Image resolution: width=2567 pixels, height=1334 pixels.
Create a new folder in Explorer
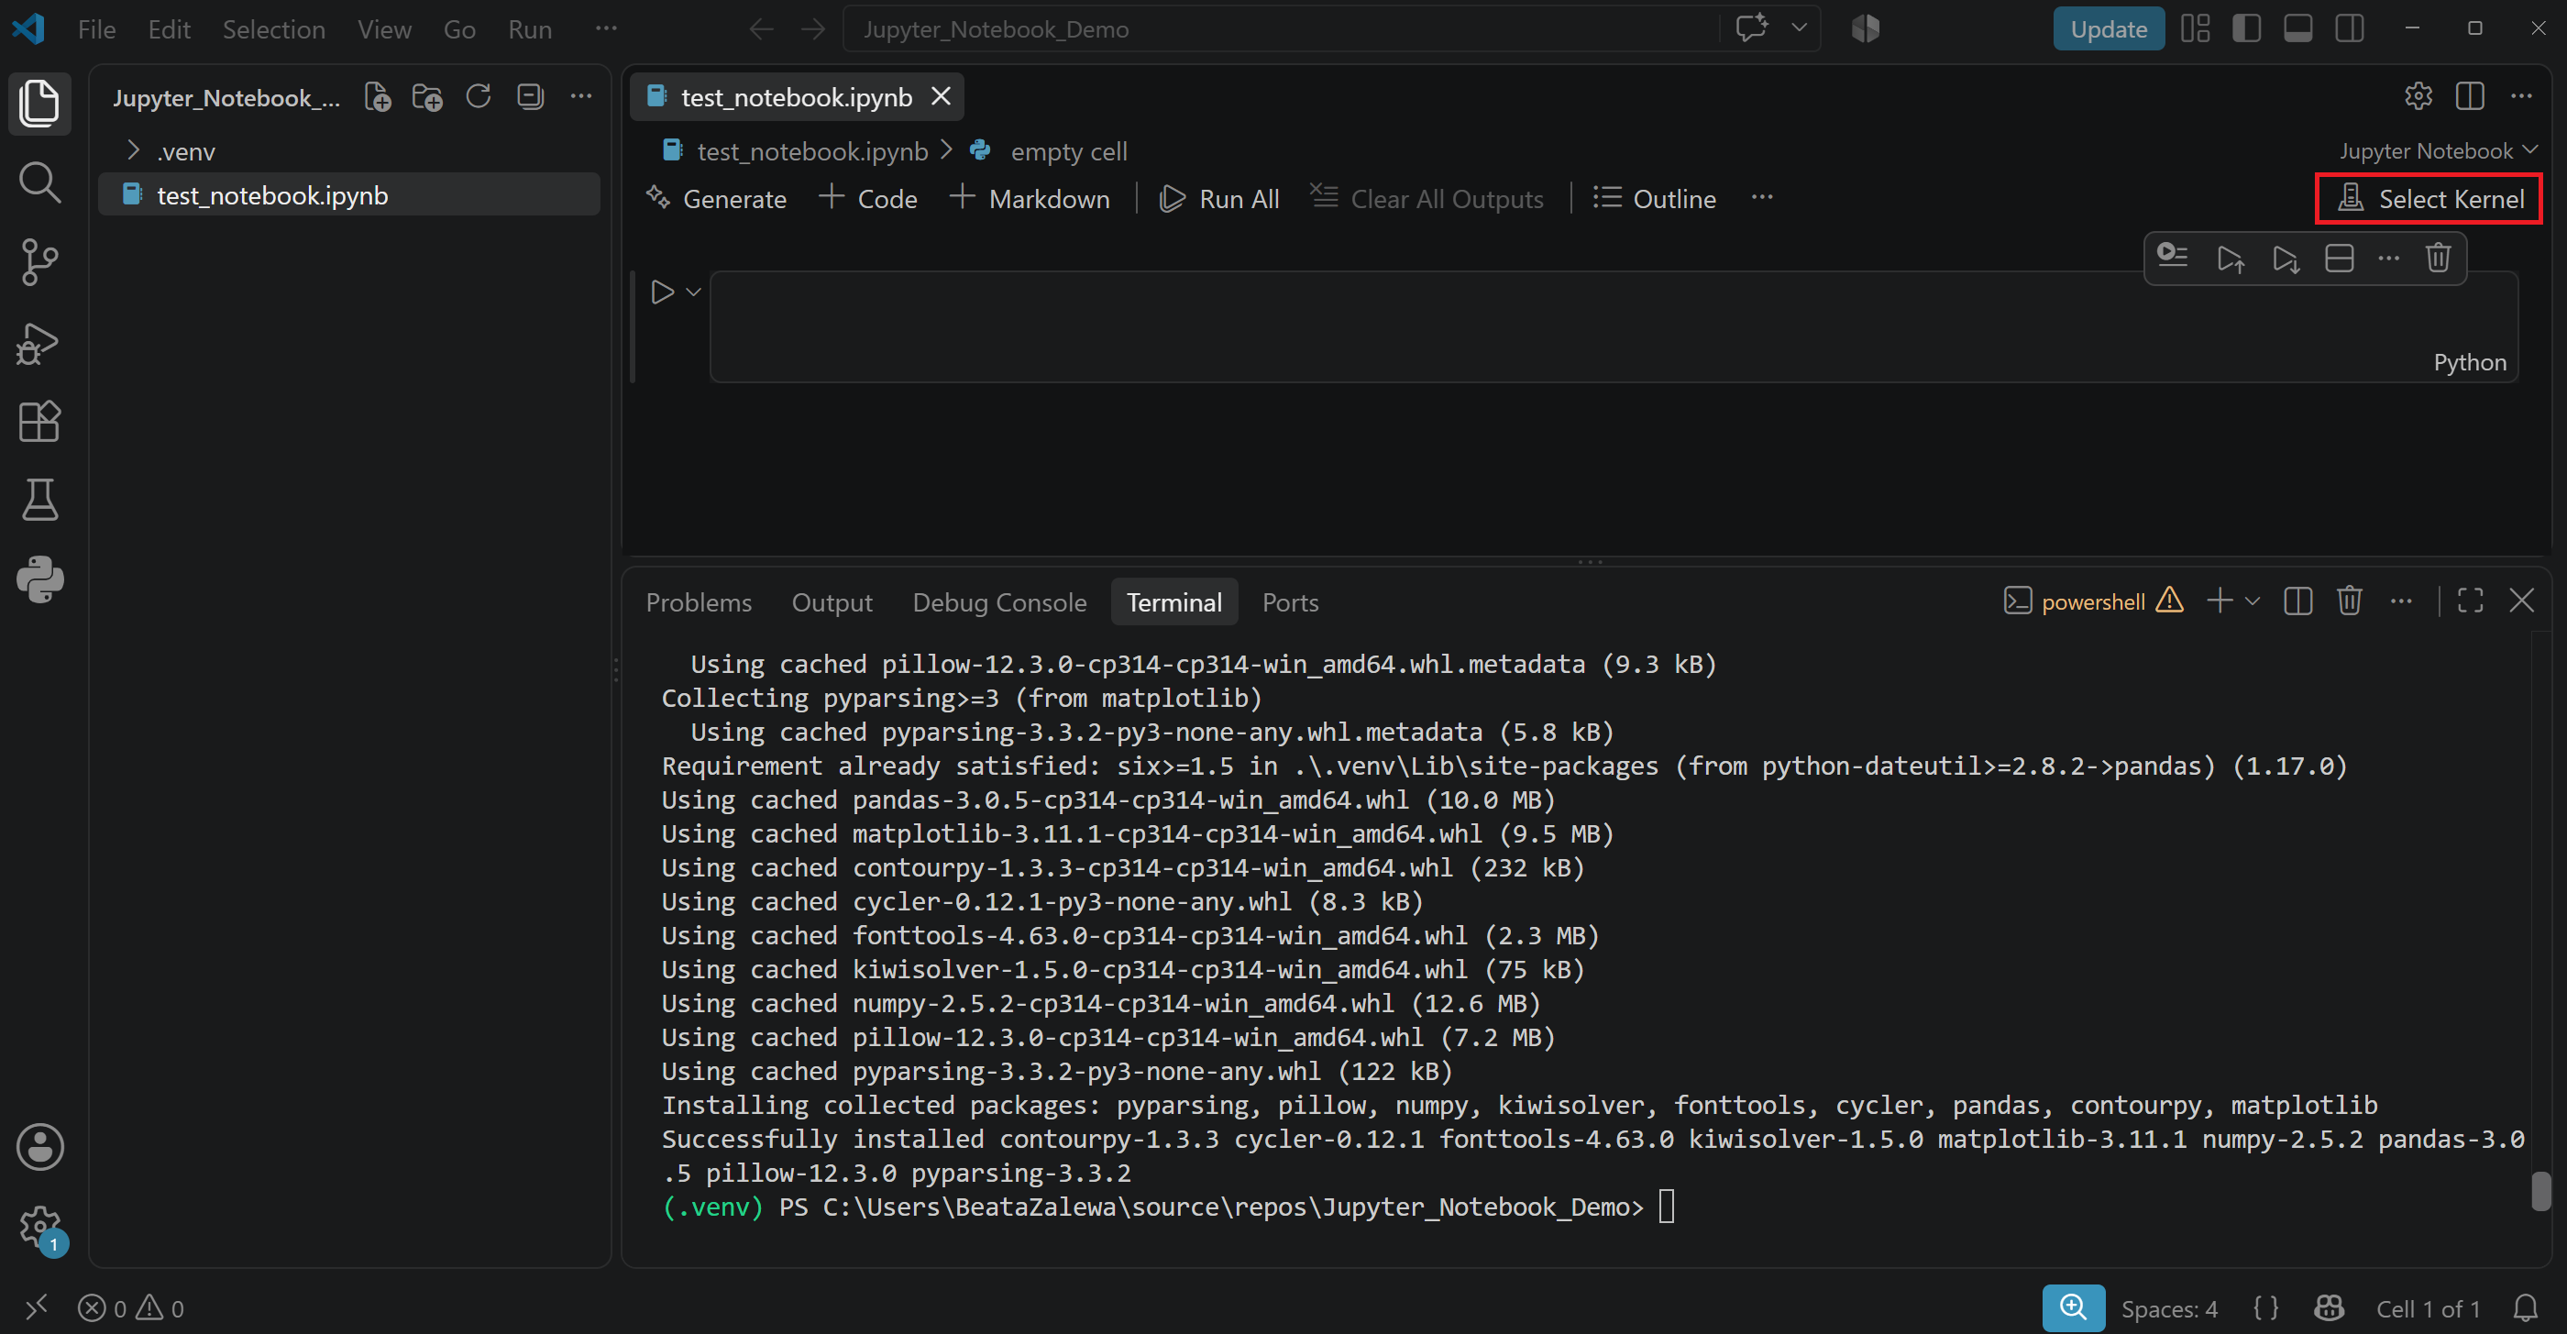(427, 96)
